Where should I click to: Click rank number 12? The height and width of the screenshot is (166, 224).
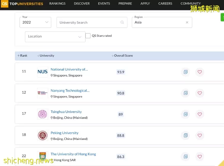pyautogui.click(x=24, y=92)
